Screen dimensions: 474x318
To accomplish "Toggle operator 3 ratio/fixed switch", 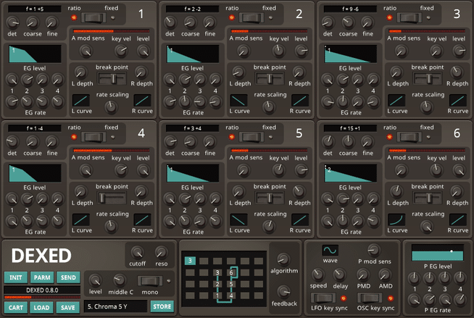I will (x=409, y=18).
